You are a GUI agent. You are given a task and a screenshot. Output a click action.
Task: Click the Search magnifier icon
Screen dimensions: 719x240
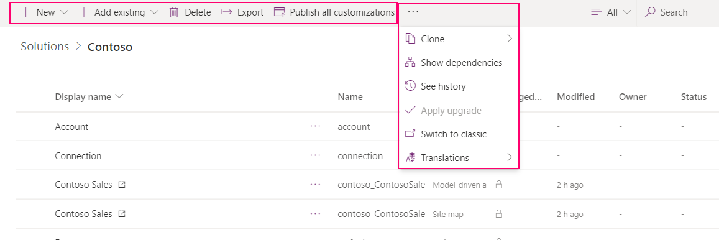click(x=650, y=12)
